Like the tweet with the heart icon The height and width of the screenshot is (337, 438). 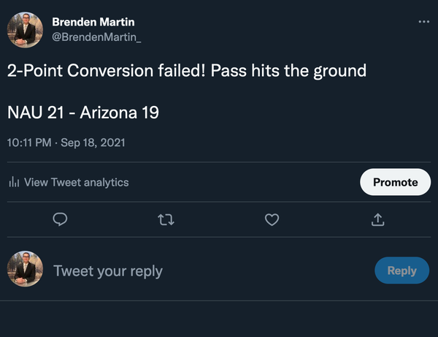[272, 219]
